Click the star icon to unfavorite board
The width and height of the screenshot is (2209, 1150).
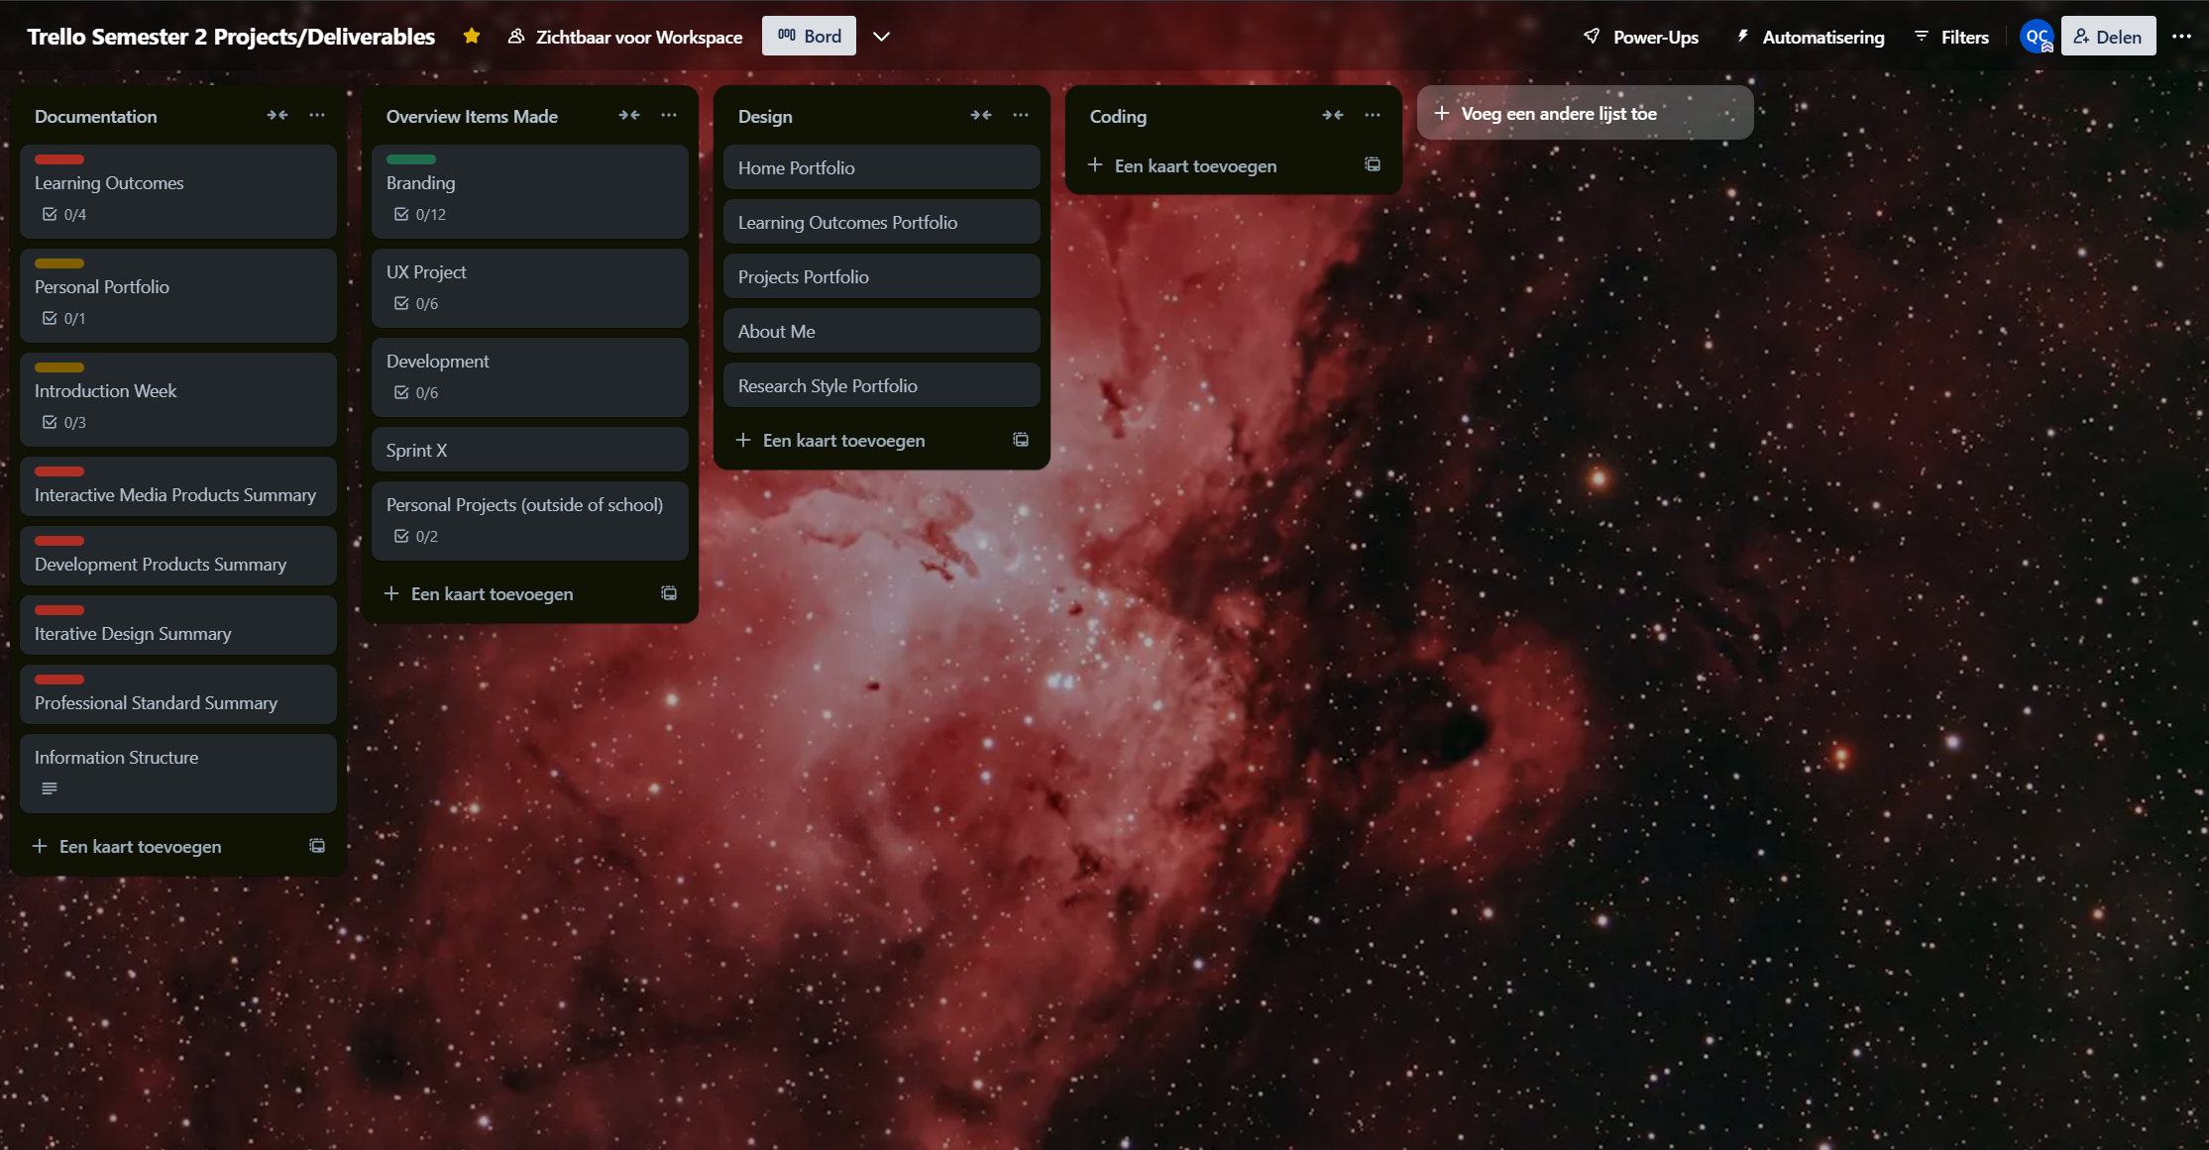(472, 37)
